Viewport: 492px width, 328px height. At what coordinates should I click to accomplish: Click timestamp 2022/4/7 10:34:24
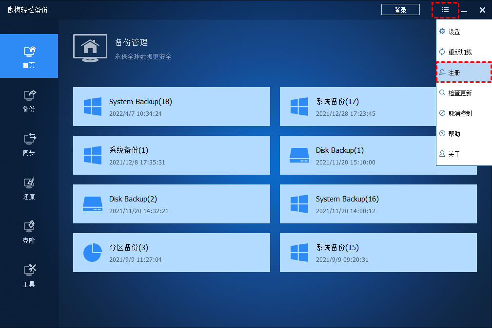pos(136,114)
